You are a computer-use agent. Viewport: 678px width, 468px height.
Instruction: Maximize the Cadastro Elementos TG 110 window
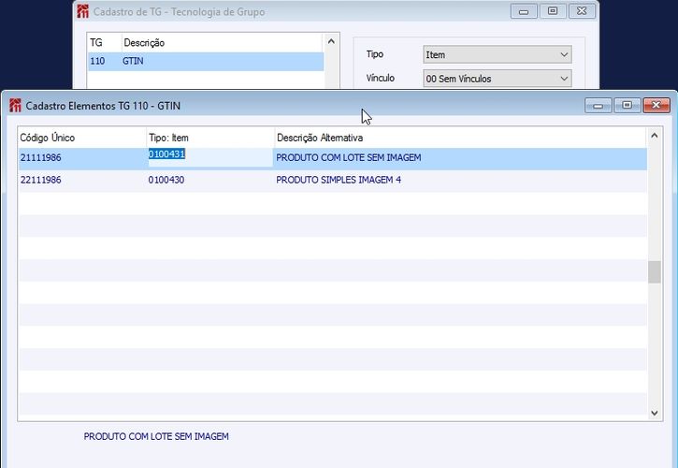627,105
